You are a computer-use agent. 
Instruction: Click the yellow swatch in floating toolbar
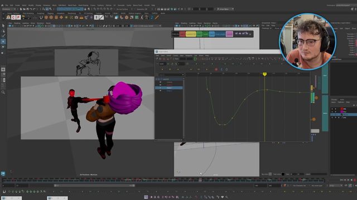tap(191, 34)
